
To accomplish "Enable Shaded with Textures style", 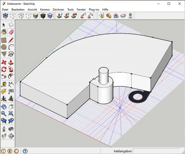I will (43, 16).
